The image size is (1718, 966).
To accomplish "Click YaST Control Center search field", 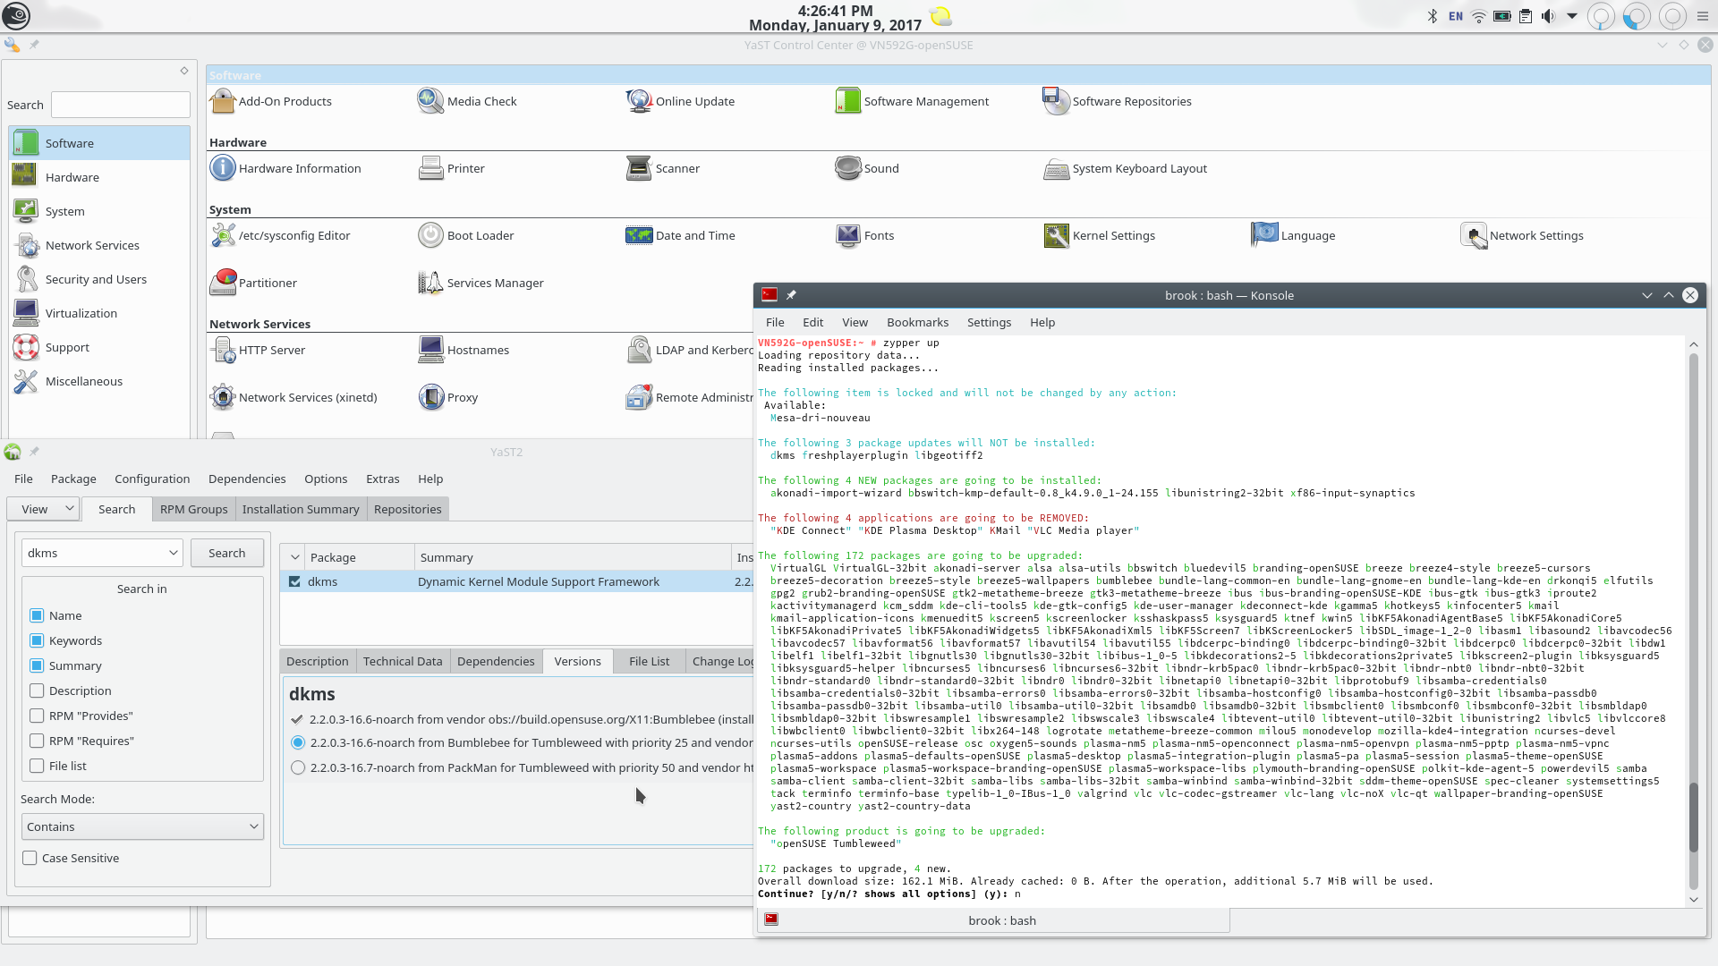I will (121, 105).
